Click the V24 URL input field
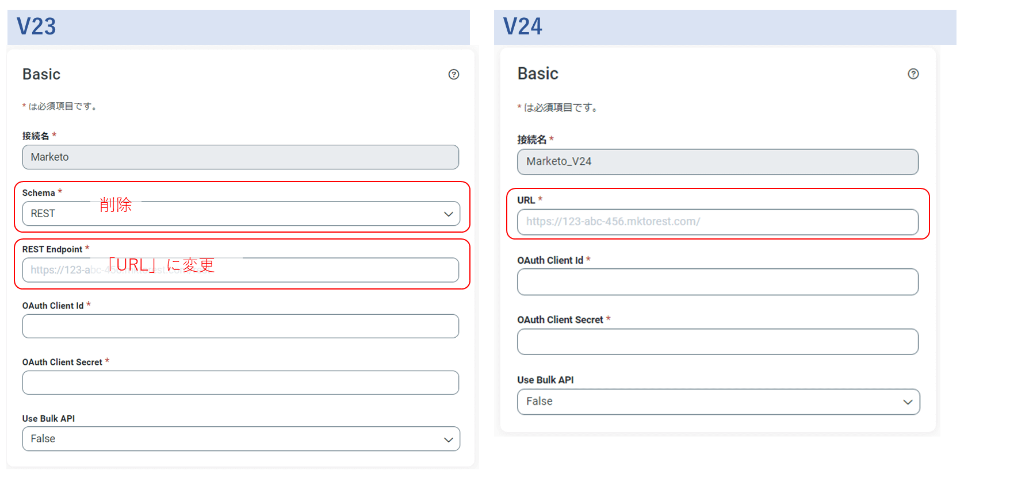This screenshot has width=1010, height=490. pos(717,222)
